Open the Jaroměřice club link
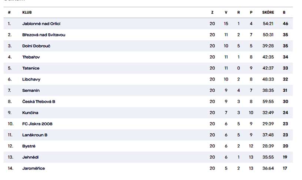 click(x=33, y=168)
